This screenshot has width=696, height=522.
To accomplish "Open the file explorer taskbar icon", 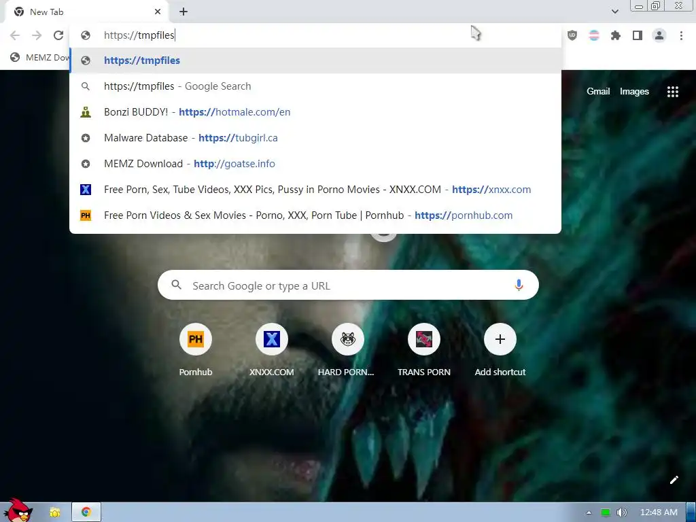I will coord(55,512).
